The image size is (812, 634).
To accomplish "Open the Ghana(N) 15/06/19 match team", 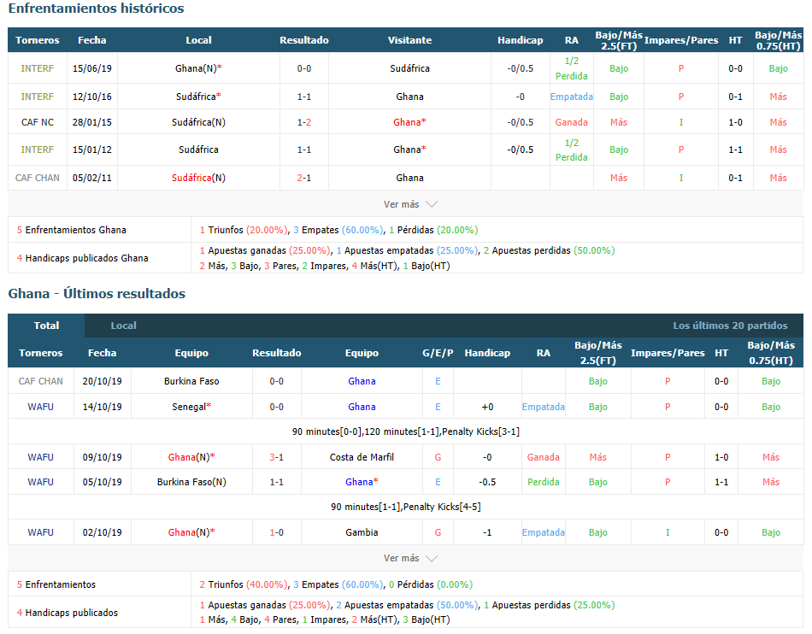I will 198,68.
